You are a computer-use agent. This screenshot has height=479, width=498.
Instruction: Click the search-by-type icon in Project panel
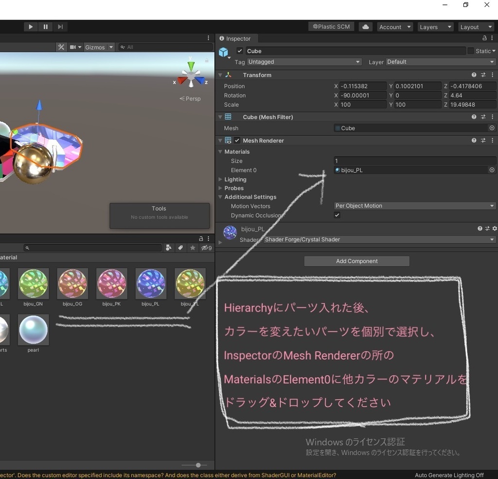168,248
